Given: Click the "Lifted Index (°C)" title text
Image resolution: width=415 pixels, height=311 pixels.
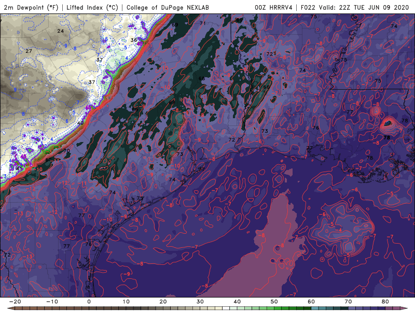Looking at the screenshot, I should click(x=92, y=7).
